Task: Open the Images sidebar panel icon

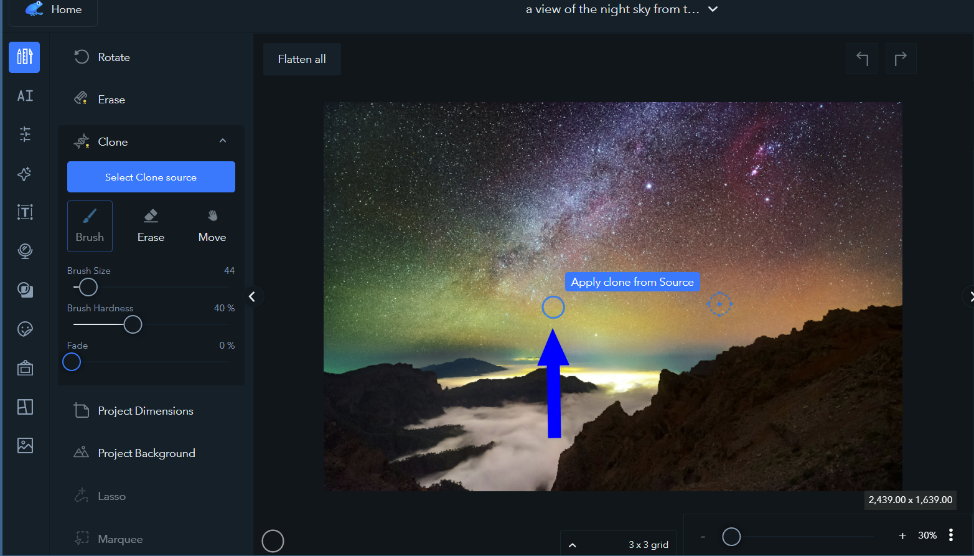Action: 25,446
